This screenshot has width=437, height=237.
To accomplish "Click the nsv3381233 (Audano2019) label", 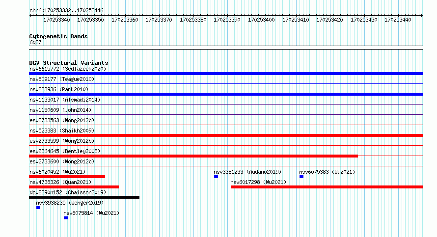I will 247,172.
